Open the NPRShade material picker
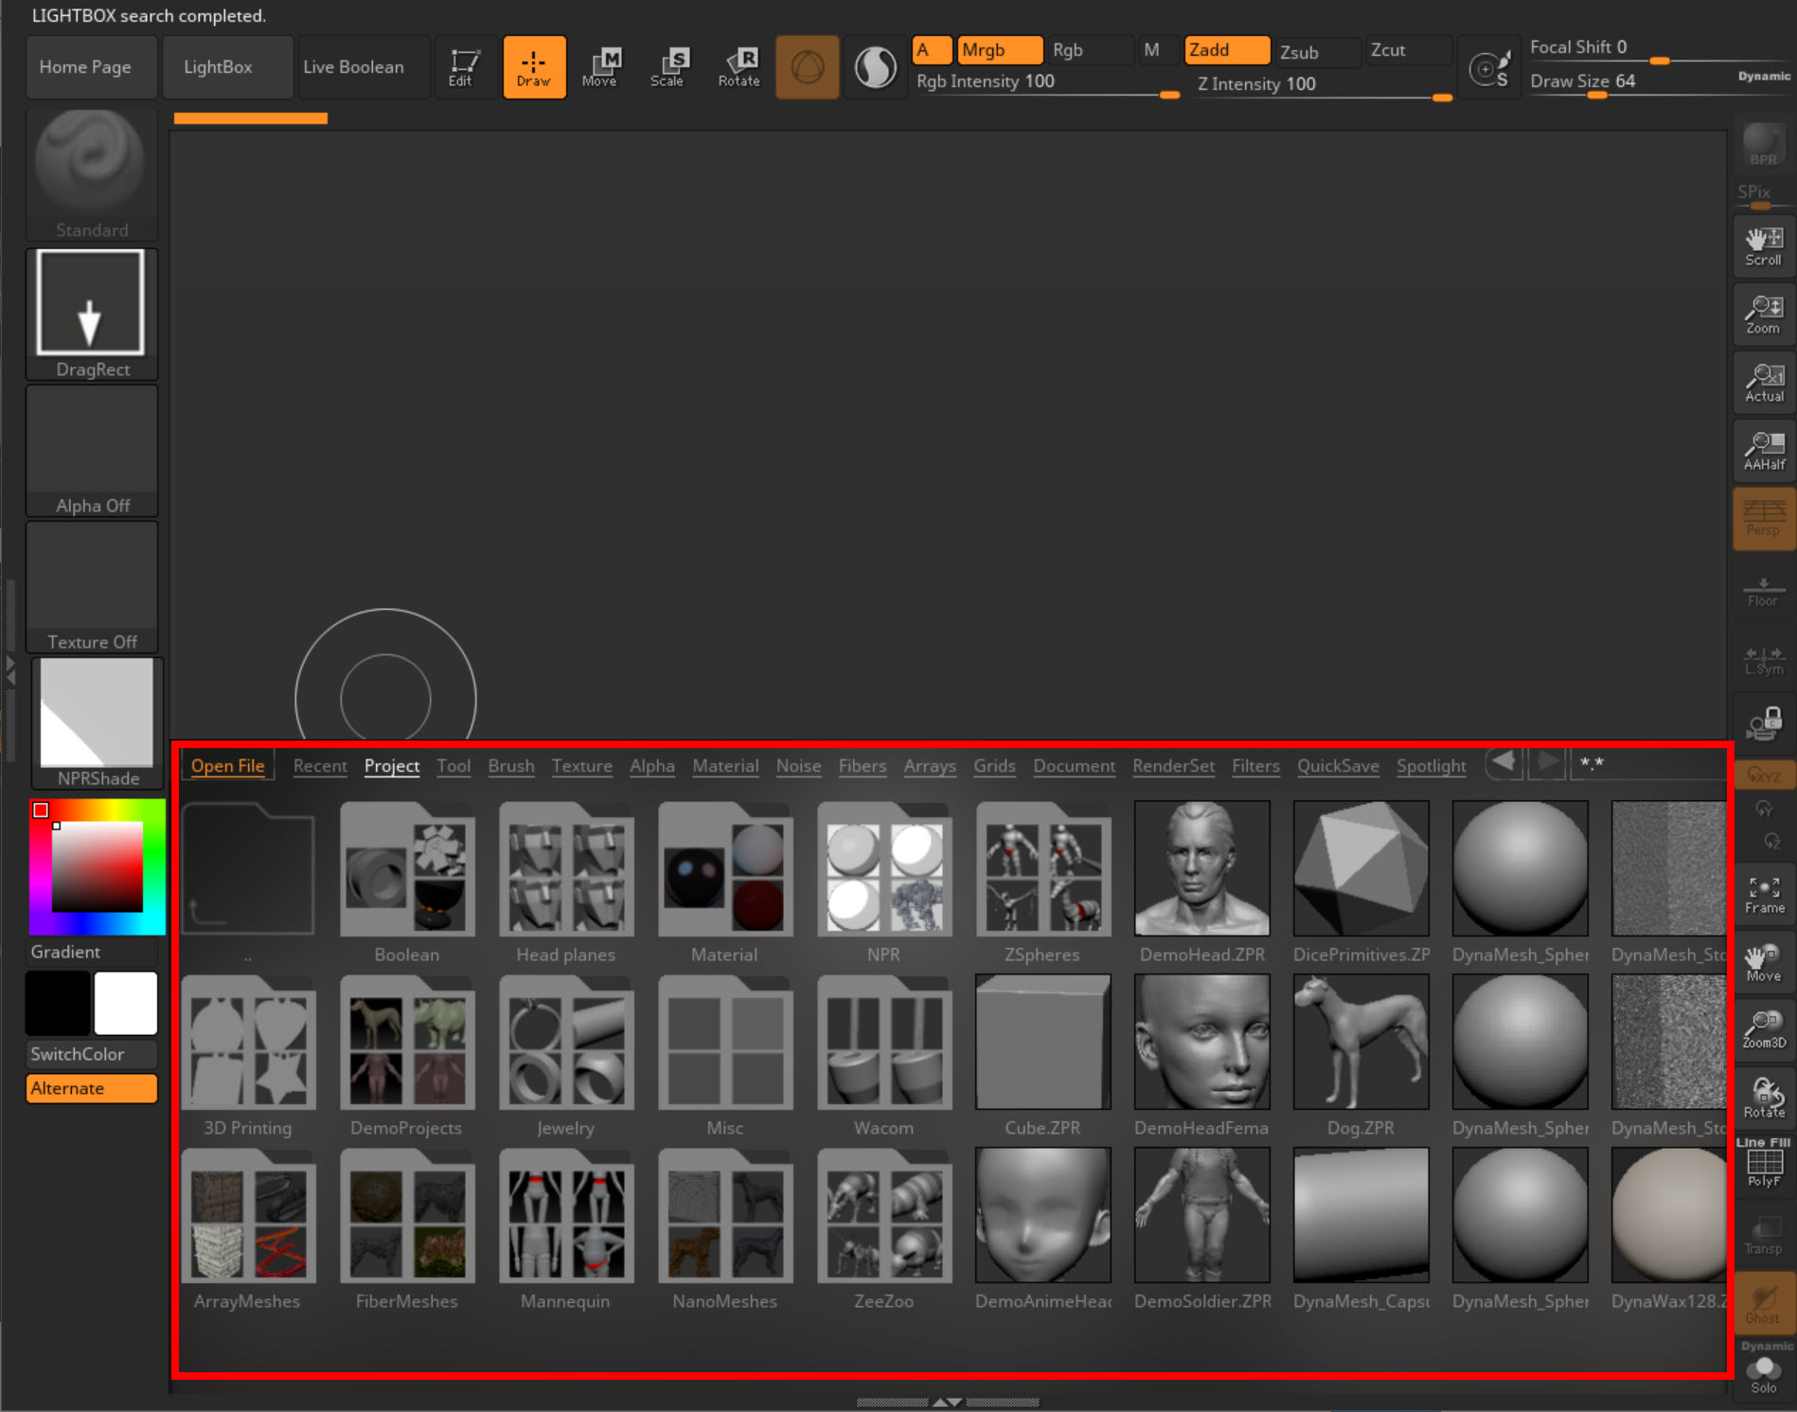Image resolution: width=1797 pixels, height=1412 pixels. (98, 724)
